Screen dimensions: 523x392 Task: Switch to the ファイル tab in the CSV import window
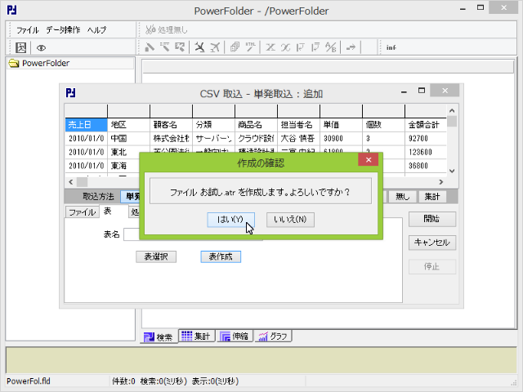(82, 212)
